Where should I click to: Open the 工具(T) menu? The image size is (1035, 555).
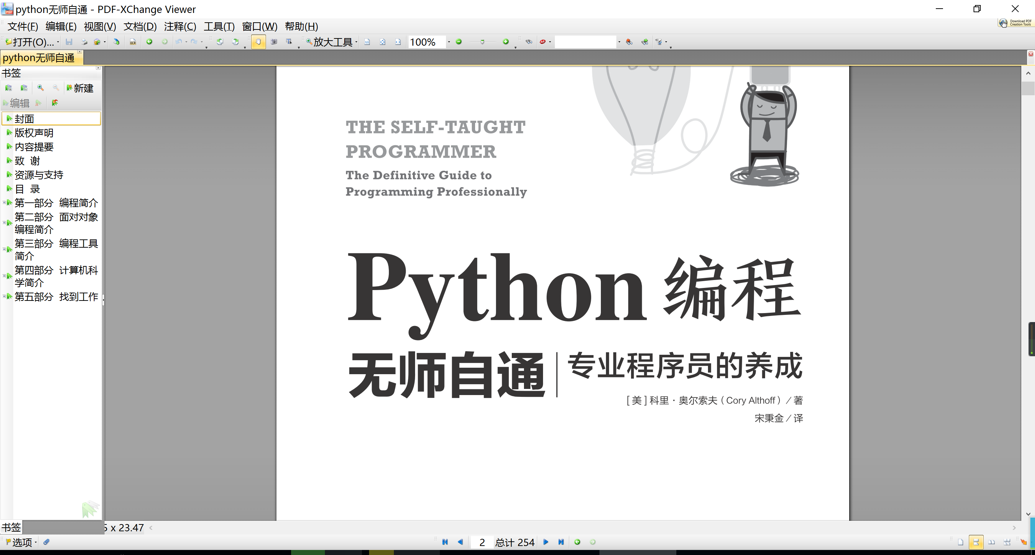(219, 27)
